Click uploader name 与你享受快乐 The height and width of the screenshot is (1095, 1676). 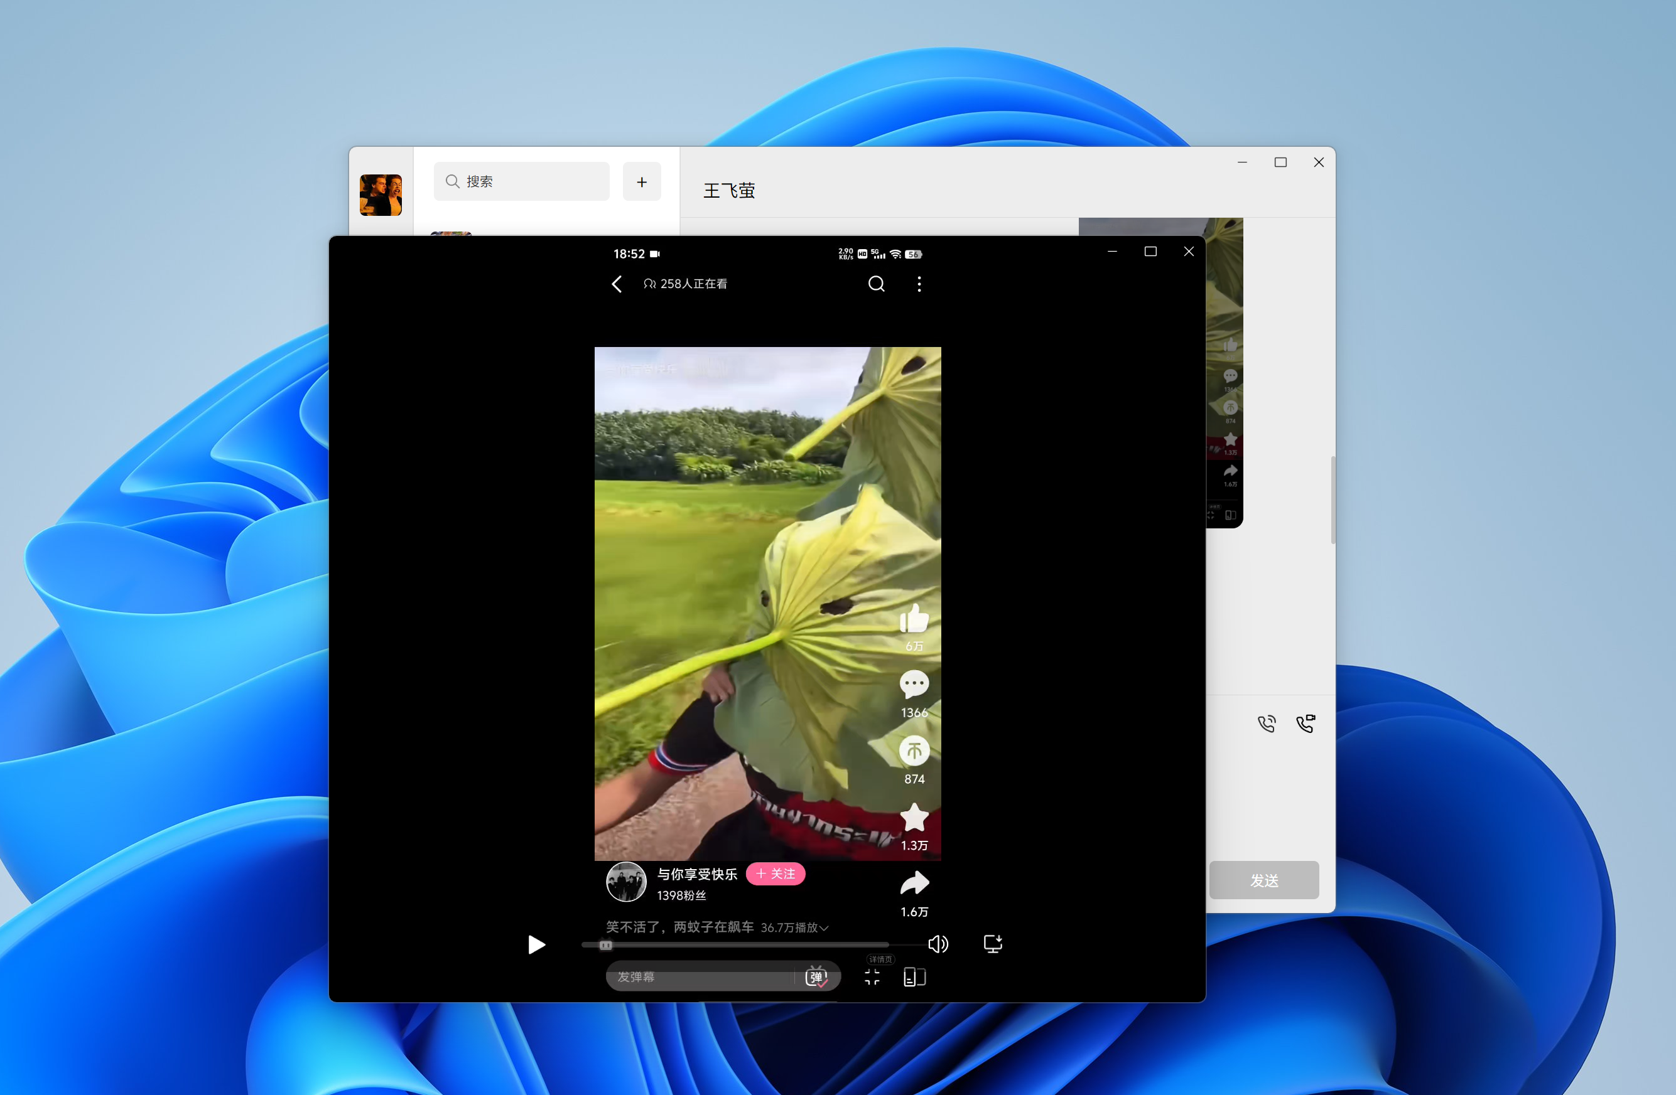point(697,874)
